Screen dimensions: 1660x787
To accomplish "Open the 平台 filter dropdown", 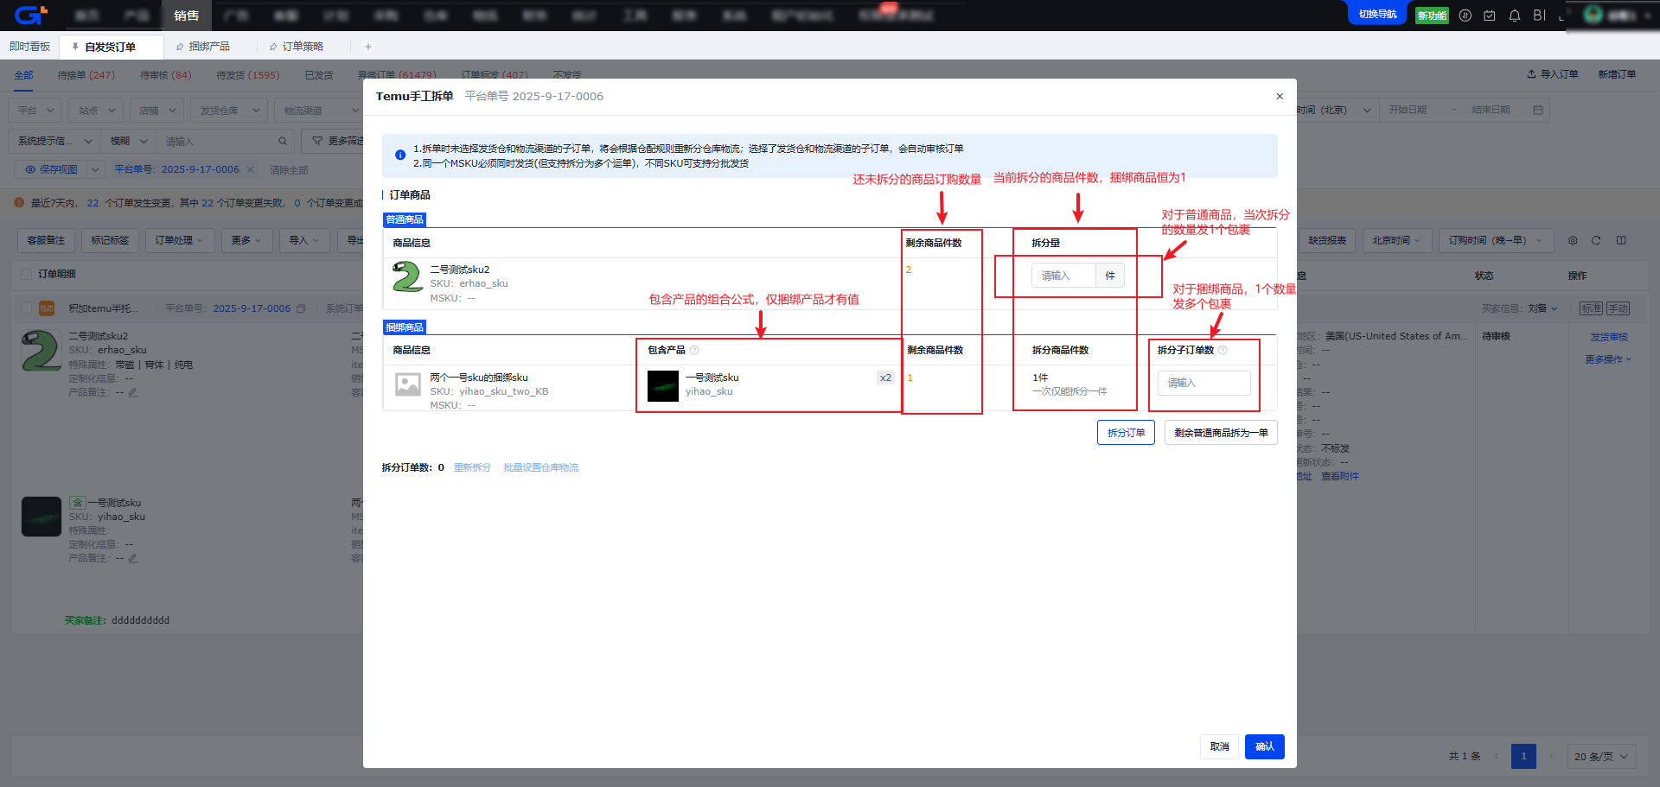I will pos(35,111).
